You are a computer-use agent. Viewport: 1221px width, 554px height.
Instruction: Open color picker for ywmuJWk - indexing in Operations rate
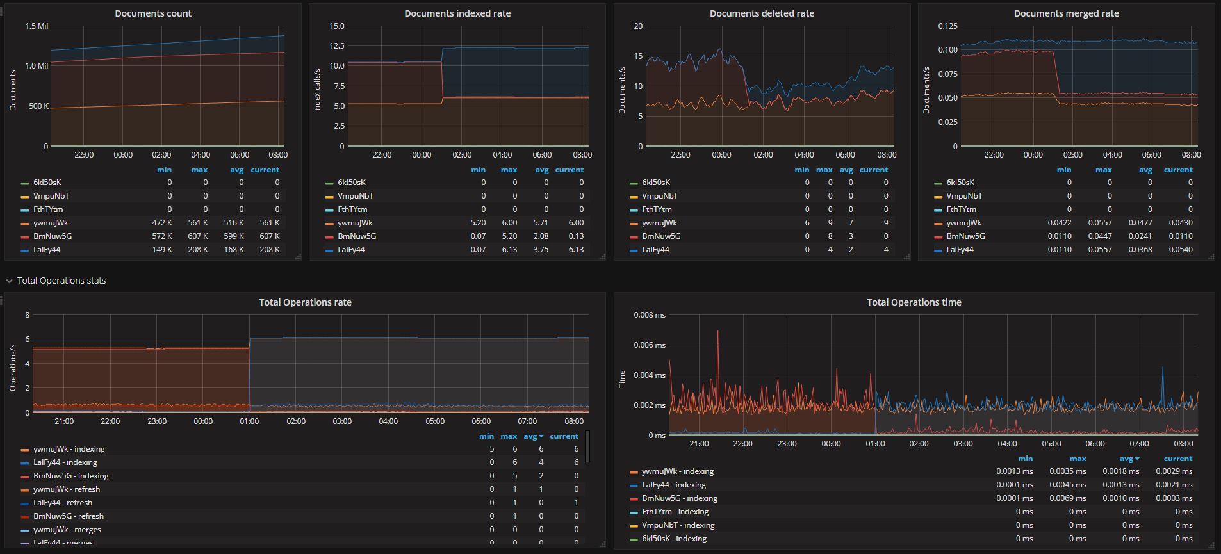click(x=25, y=450)
